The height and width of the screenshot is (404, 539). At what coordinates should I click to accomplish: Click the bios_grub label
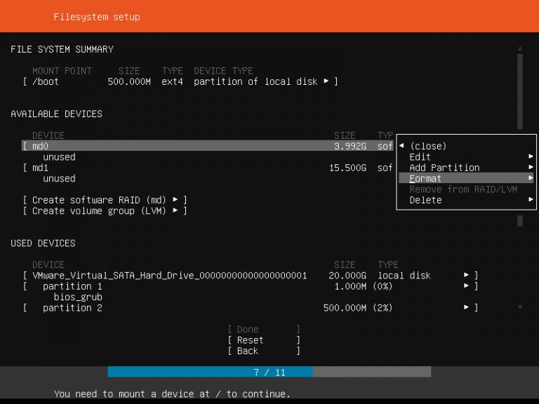(78, 297)
